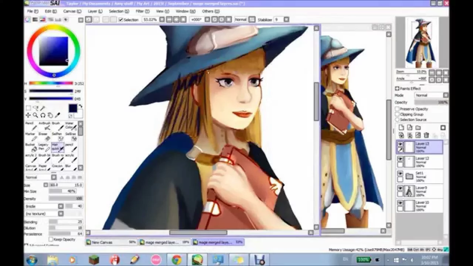Pick the Eyedropper color picker tool
This screenshot has width=473, height=266.
[58, 115]
